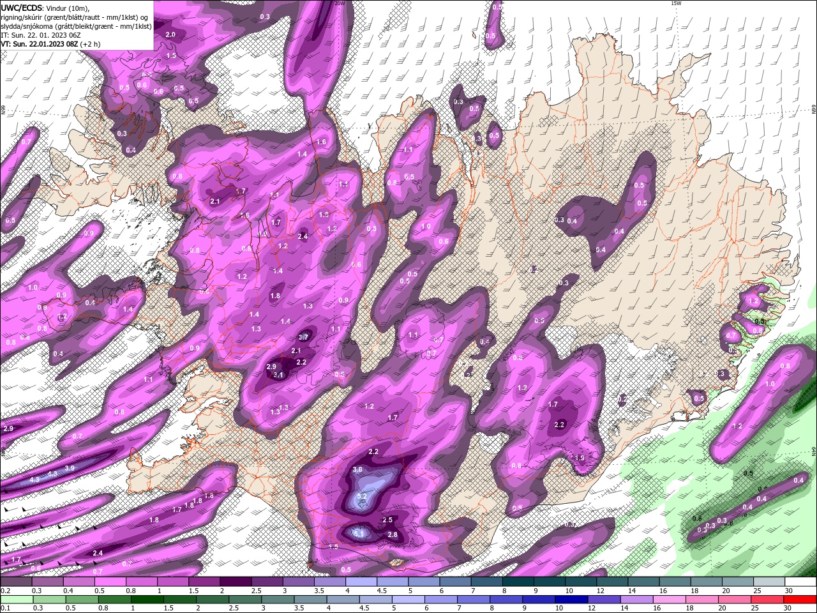Pick the snow legend swatch between 4 and 4.5

pyautogui.click(x=361, y=582)
